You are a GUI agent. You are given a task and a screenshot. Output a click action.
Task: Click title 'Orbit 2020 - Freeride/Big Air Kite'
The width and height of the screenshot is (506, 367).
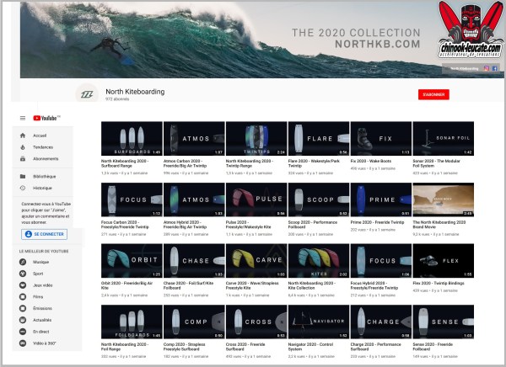[126, 285]
